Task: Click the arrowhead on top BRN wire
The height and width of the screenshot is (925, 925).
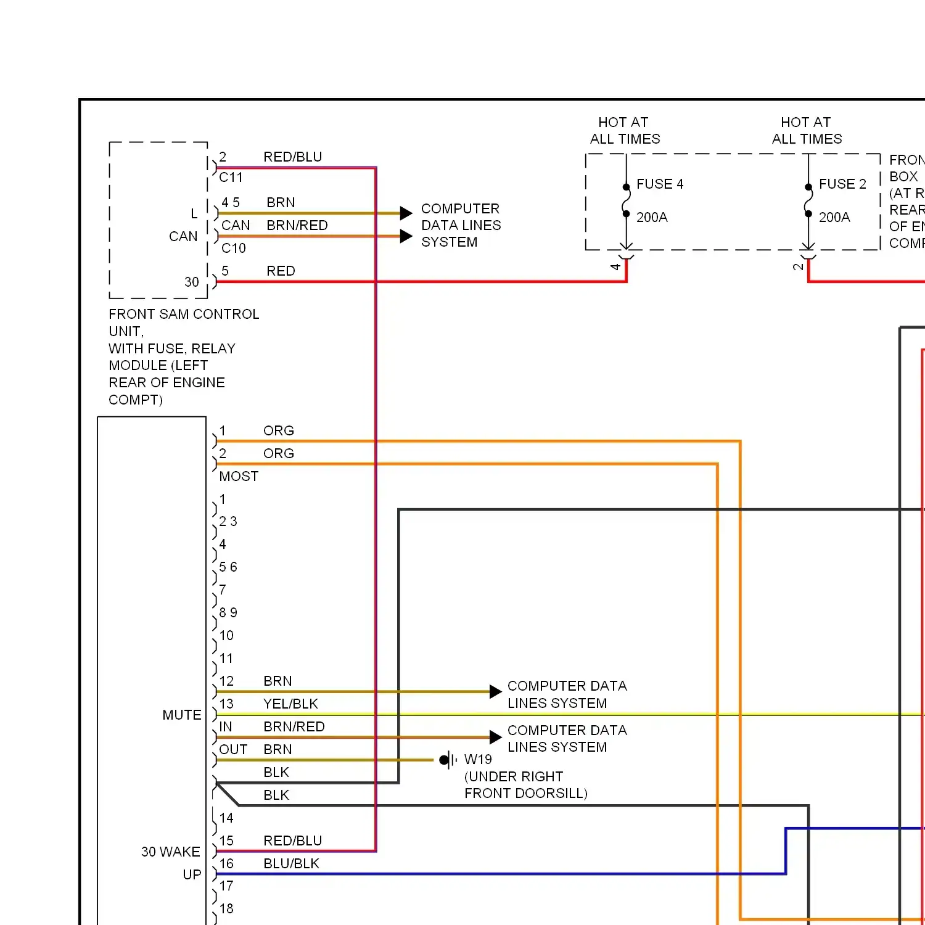Action: (406, 213)
